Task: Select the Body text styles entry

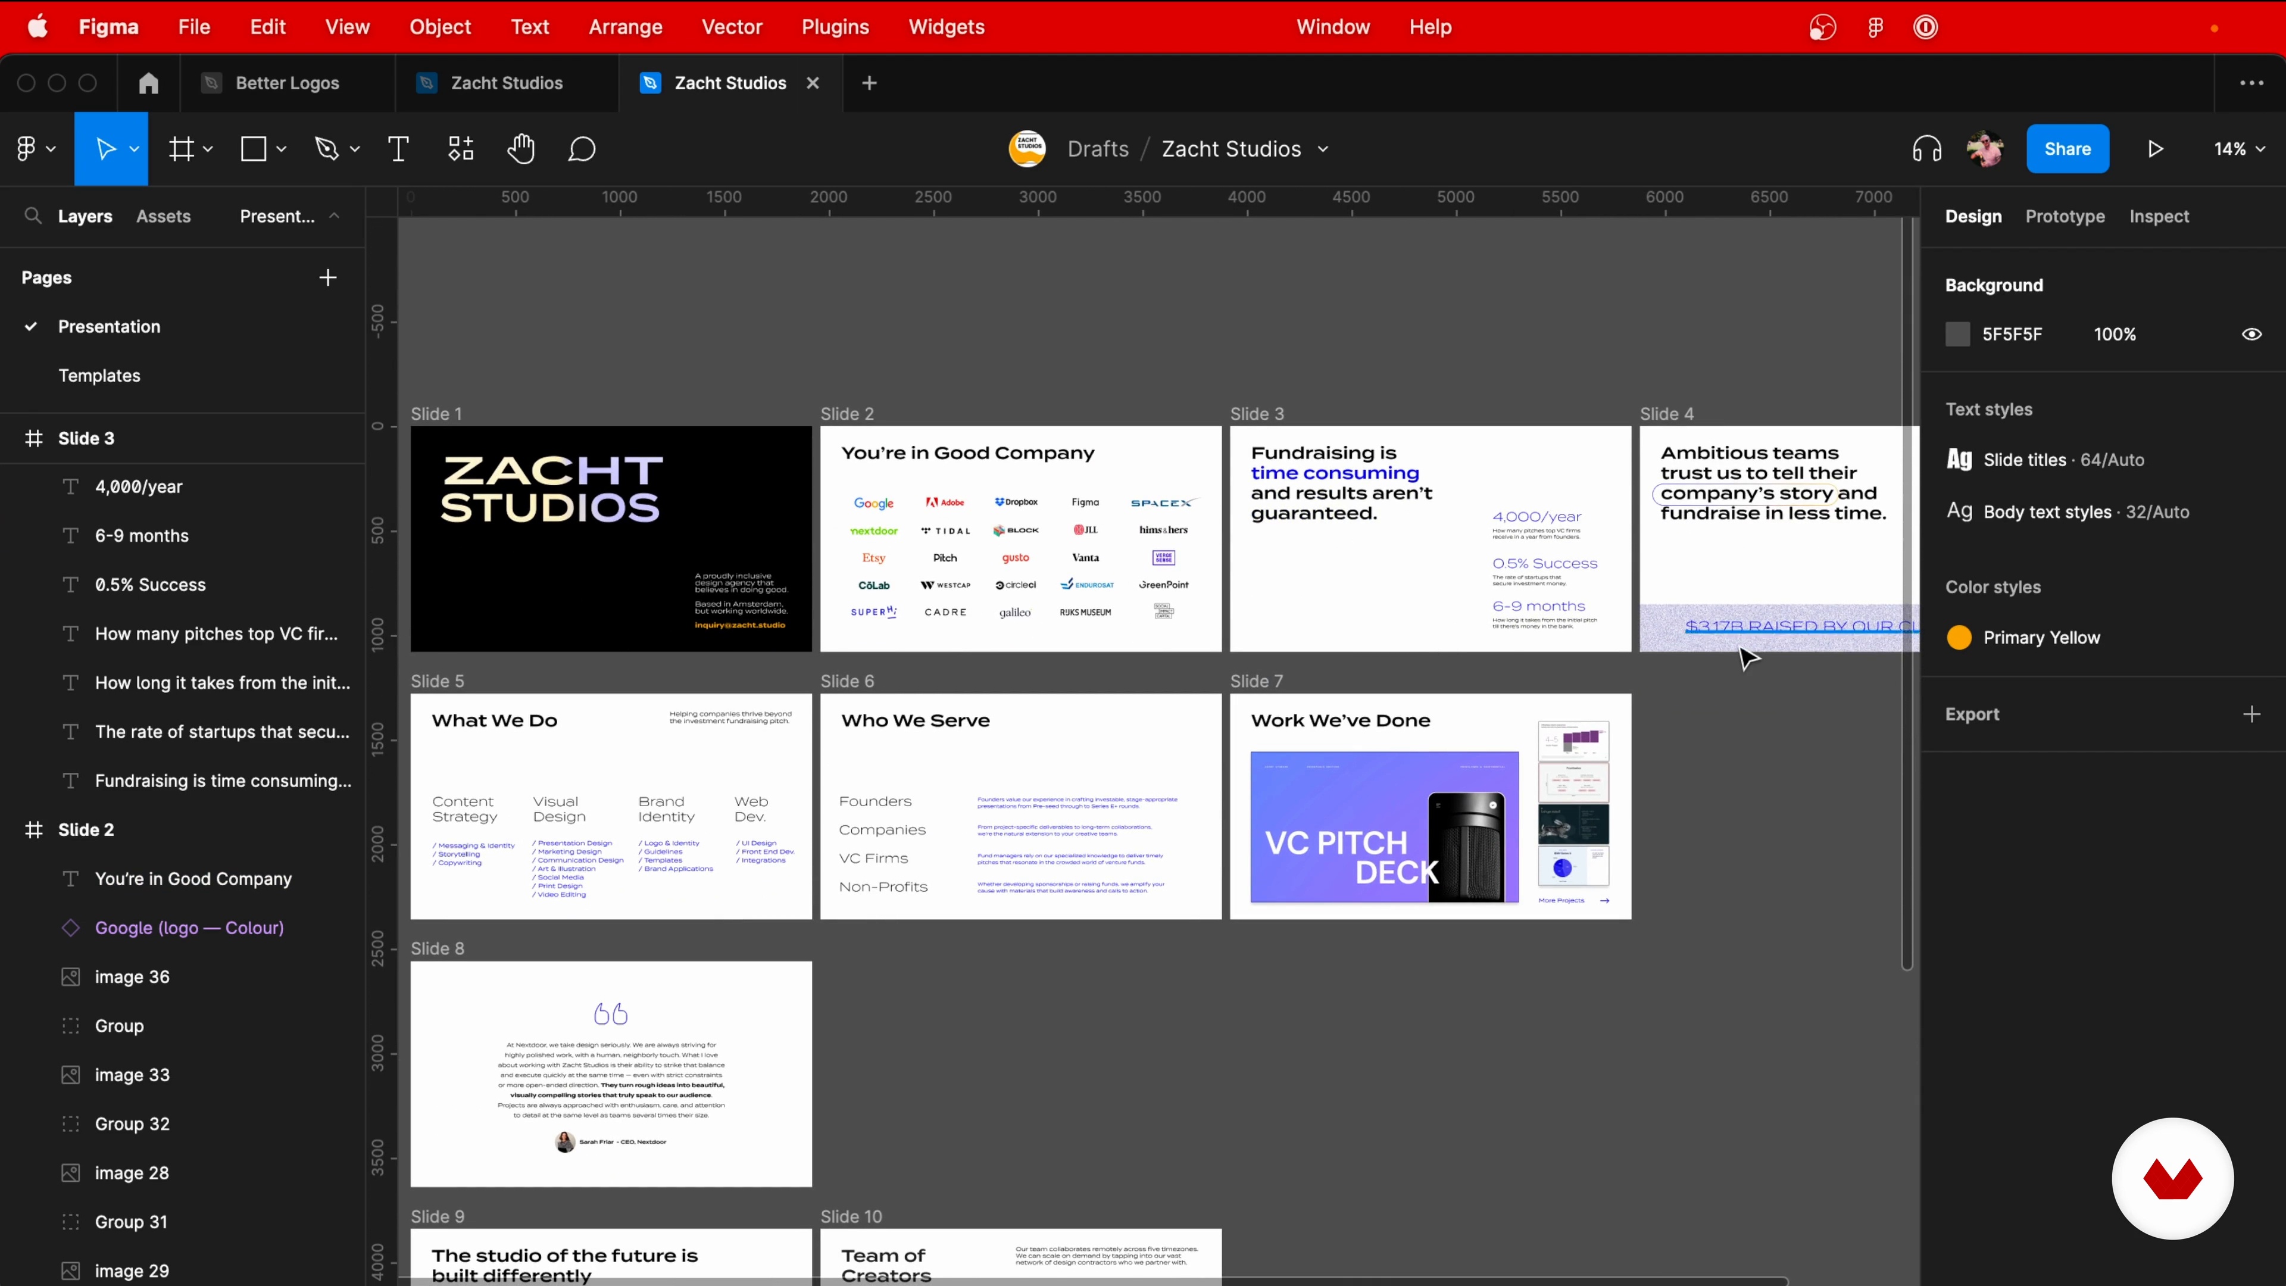Action: click(x=2068, y=512)
